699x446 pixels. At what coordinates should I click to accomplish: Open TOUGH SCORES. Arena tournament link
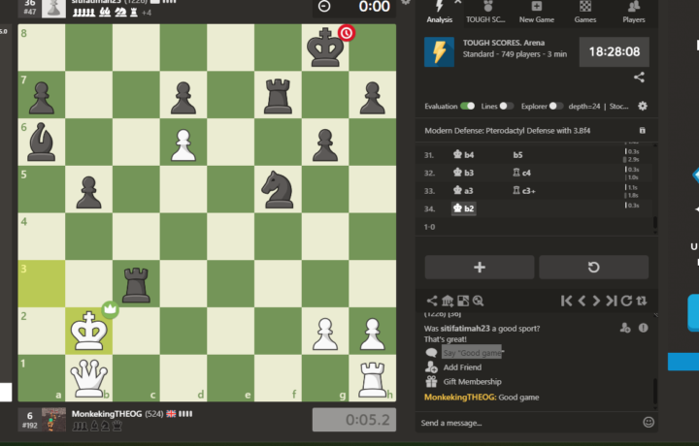coord(503,43)
